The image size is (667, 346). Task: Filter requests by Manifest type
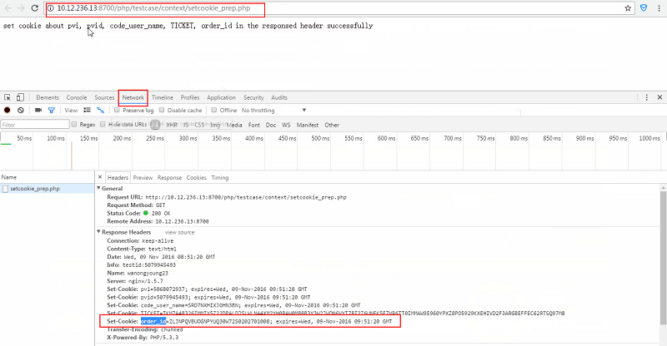[308, 125]
